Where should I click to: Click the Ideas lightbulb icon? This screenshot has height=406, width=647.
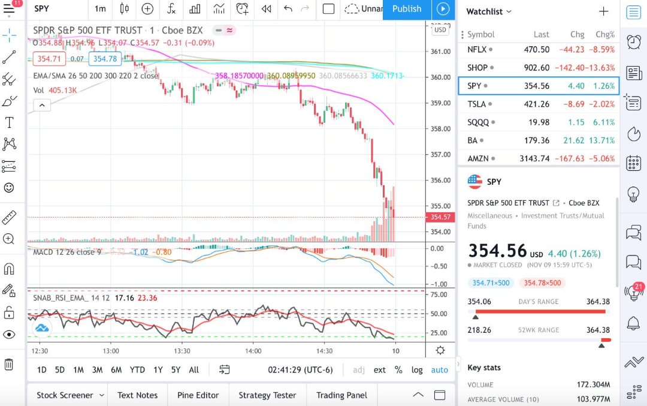pyautogui.click(x=633, y=194)
